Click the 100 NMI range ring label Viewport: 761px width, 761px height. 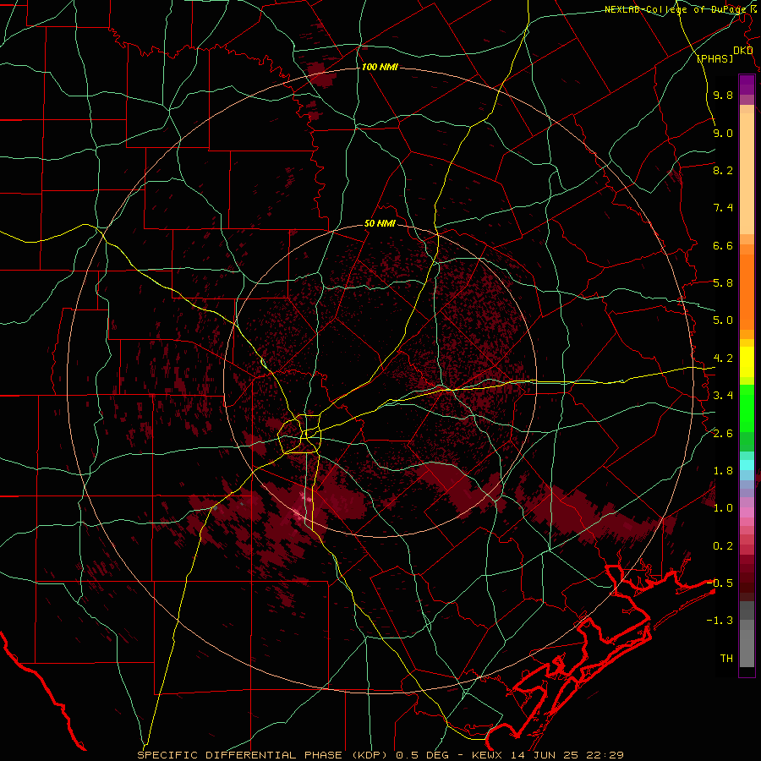tap(380, 67)
